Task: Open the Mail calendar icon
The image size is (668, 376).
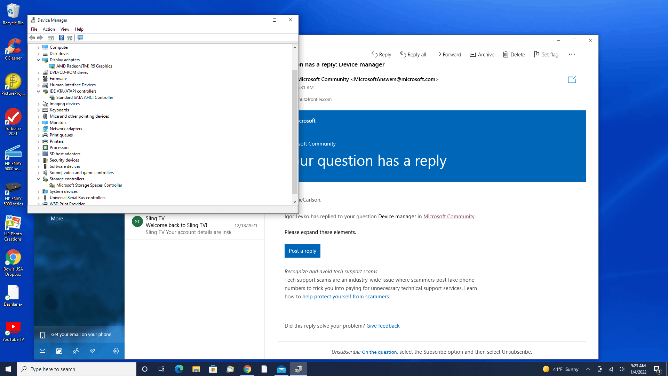Action: 59,351
